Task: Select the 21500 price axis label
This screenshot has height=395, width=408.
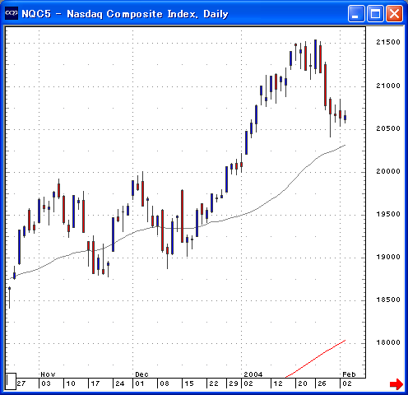Action: pos(388,42)
